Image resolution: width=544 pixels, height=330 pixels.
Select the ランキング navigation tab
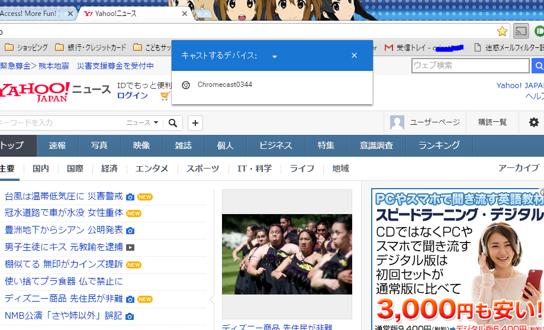coord(439,146)
